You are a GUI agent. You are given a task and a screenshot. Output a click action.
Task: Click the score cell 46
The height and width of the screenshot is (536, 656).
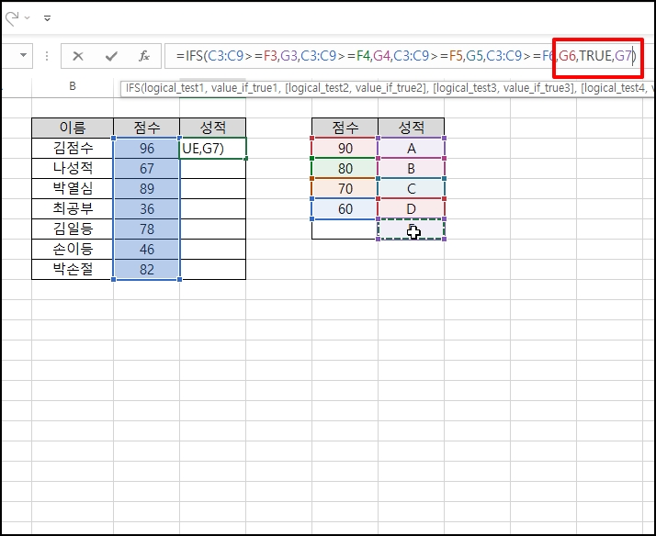[x=147, y=249]
